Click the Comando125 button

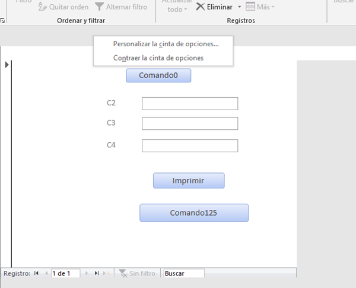click(194, 213)
